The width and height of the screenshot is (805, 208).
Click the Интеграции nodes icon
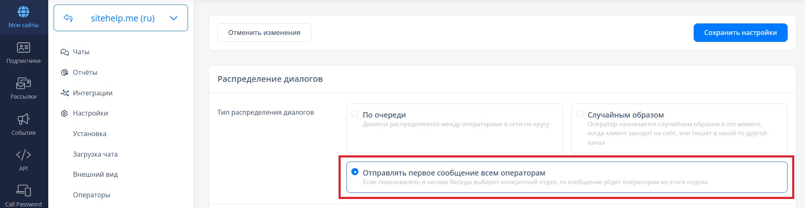point(64,93)
